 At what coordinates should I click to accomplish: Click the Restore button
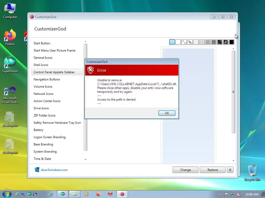click(213, 170)
